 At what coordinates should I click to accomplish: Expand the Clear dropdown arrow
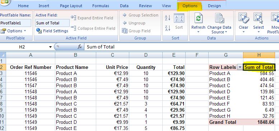coord(243,32)
